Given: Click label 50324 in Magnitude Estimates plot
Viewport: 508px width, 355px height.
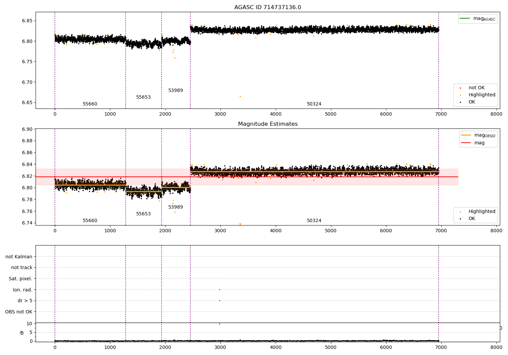Looking at the screenshot, I should (x=314, y=221).
